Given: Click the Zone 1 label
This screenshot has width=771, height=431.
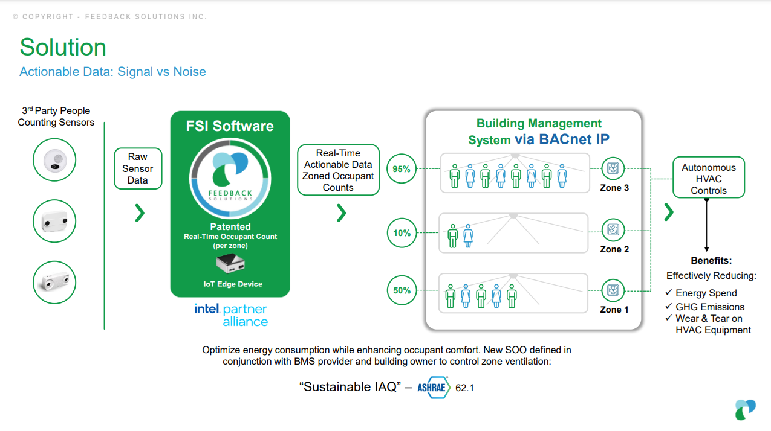Looking at the screenshot, I should pos(614,310).
